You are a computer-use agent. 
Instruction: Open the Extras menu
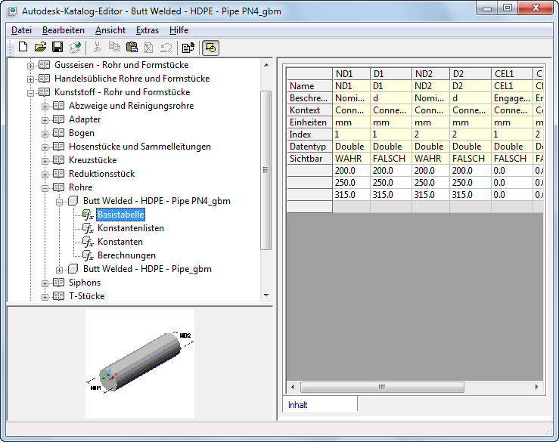click(x=148, y=30)
